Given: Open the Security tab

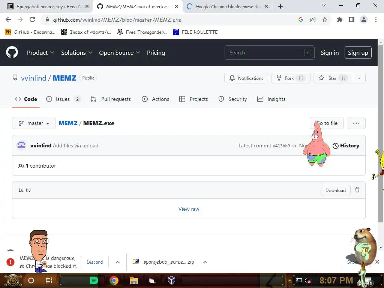Looking at the screenshot, I should tap(232, 99).
